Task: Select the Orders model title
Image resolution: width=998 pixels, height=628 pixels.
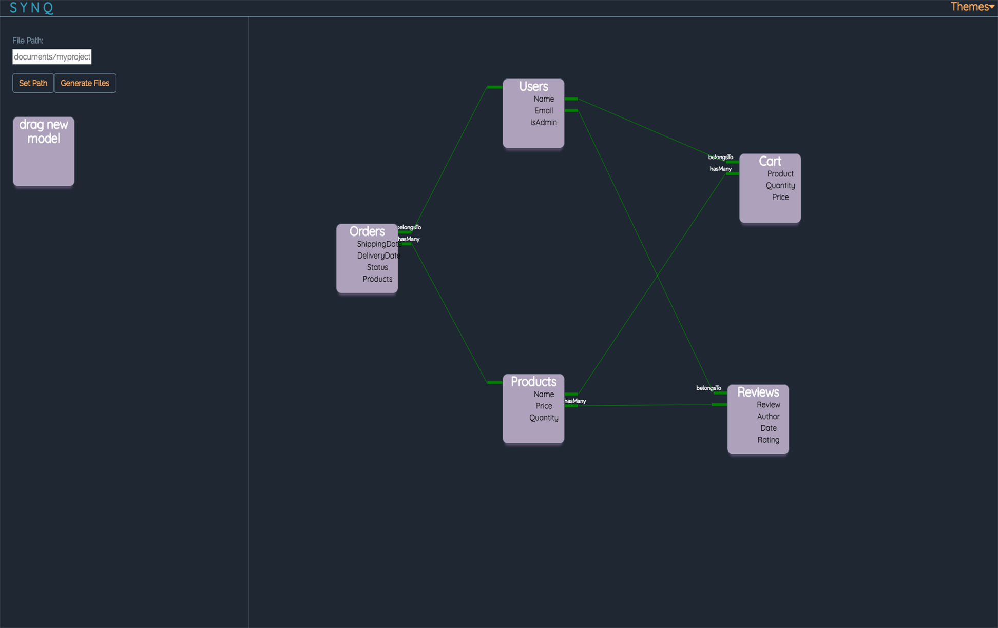Action: (367, 231)
